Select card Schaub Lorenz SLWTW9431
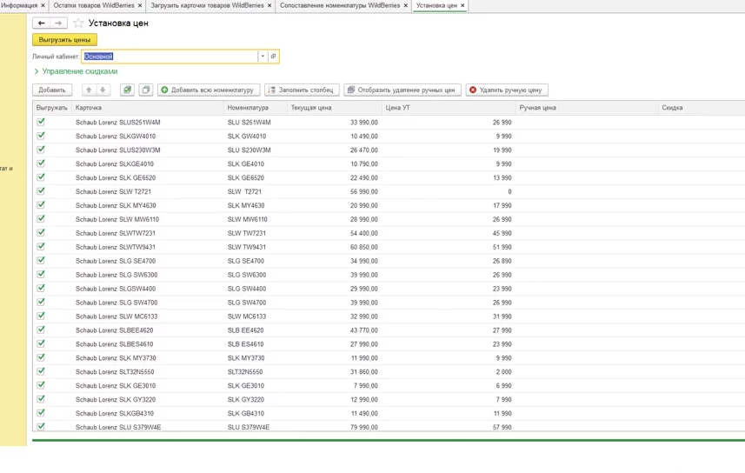Viewport: 745px width, 473px height. [x=116, y=247]
